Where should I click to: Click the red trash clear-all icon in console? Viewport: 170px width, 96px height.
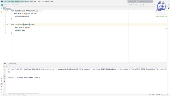pyautogui.click(x=5, y=81)
